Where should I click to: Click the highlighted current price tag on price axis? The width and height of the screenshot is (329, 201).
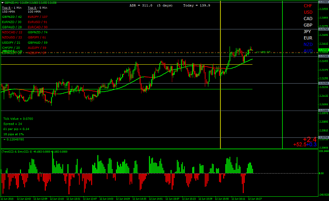click(x=323, y=50)
